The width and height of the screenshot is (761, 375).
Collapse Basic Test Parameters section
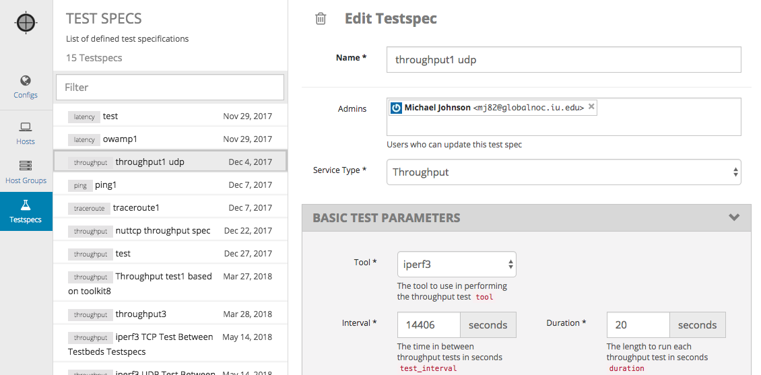pyautogui.click(x=734, y=217)
